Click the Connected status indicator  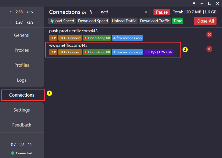[22, 153]
